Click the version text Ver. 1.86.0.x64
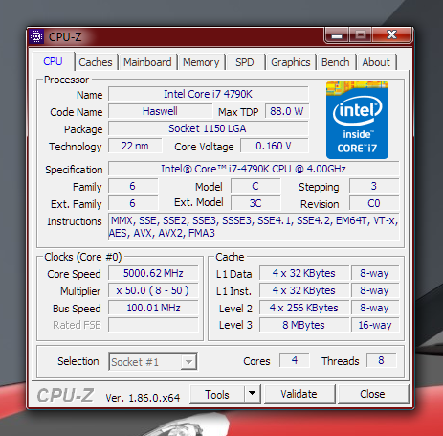 pyautogui.click(x=143, y=398)
